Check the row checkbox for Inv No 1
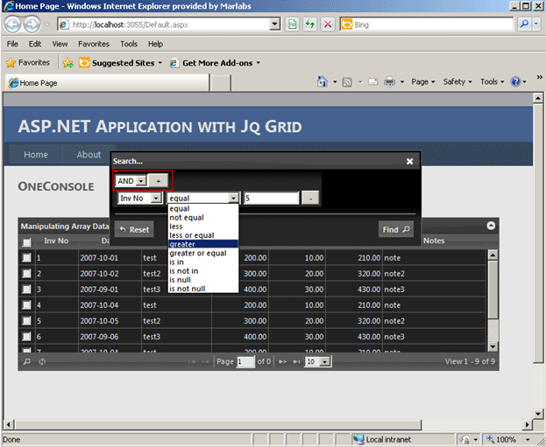The width and height of the screenshot is (546, 447). point(26,257)
